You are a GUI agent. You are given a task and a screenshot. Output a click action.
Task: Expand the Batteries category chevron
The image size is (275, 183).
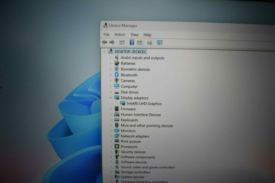[x=111, y=63]
